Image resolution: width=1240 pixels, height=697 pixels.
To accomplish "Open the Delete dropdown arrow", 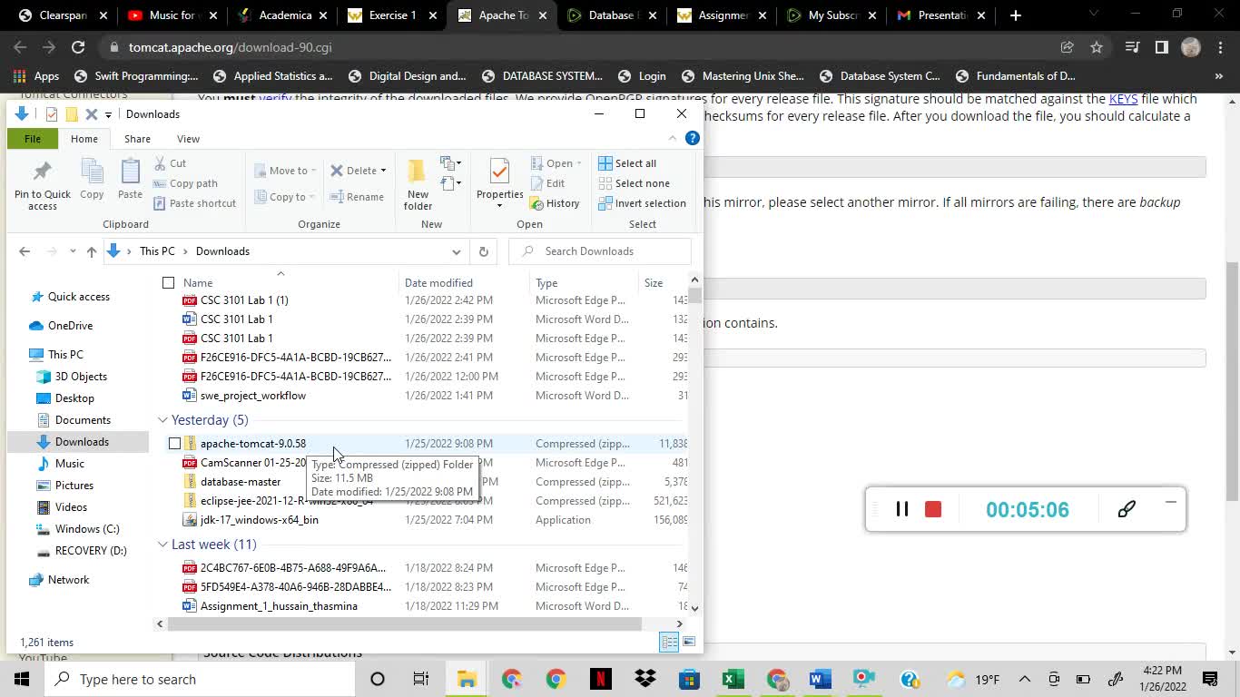I will coord(383,171).
